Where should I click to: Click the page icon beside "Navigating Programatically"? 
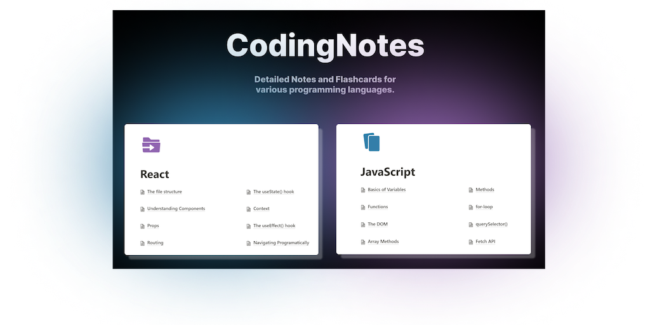249,243
